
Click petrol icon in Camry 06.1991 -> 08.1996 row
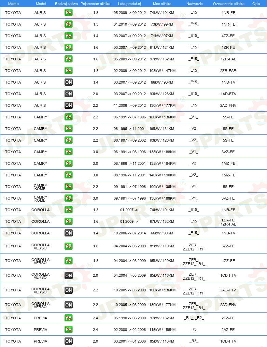(x=68, y=152)
